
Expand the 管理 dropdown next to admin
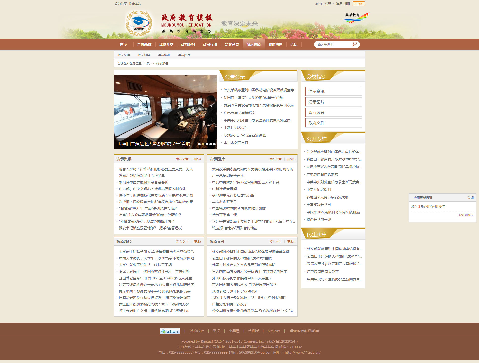click(329, 4)
